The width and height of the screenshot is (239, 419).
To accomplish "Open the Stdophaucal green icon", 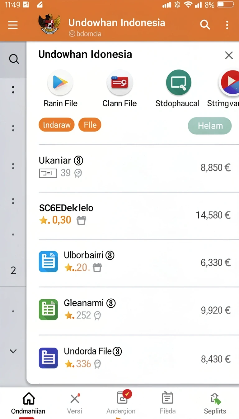I will [x=179, y=83].
